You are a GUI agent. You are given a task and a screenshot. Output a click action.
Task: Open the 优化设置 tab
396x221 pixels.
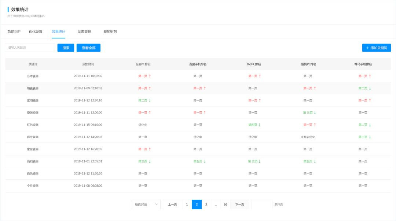click(x=36, y=32)
